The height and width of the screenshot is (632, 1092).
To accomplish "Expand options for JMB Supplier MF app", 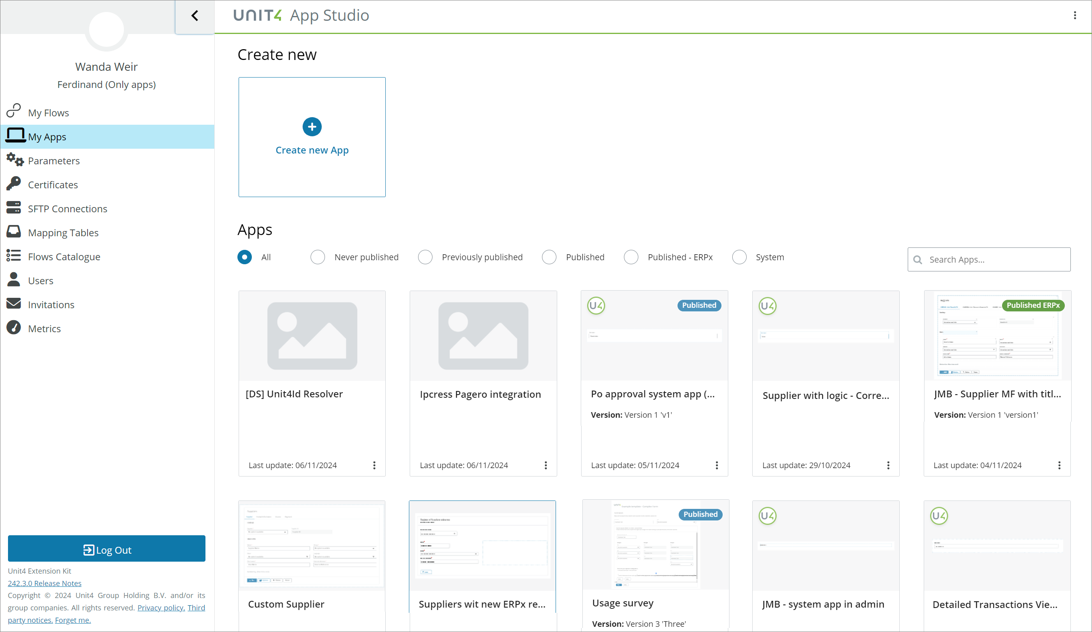I will (1060, 465).
